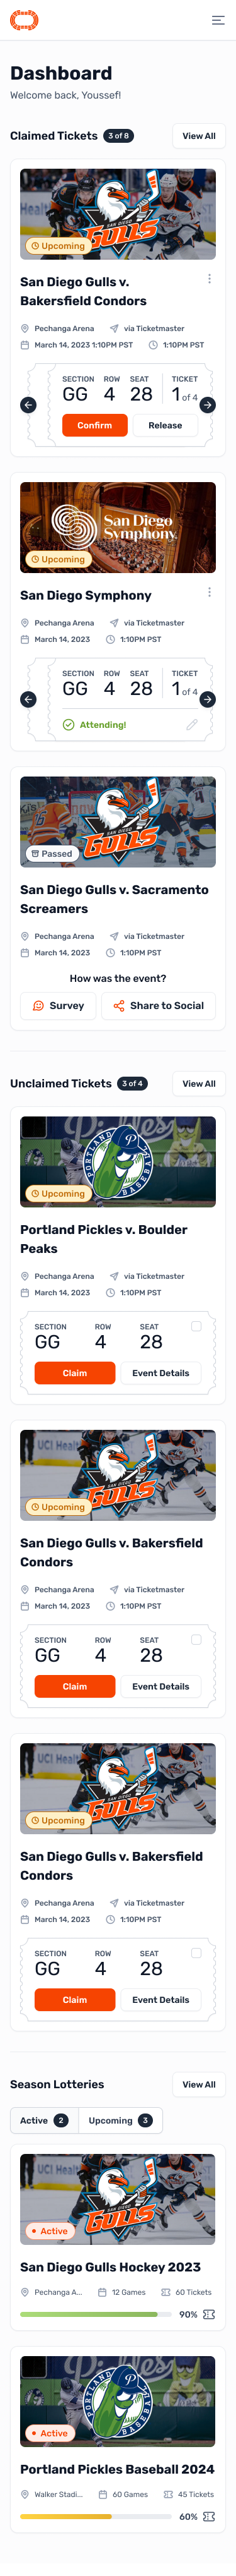Claim the Portland Pickles ticket

coord(75,1373)
